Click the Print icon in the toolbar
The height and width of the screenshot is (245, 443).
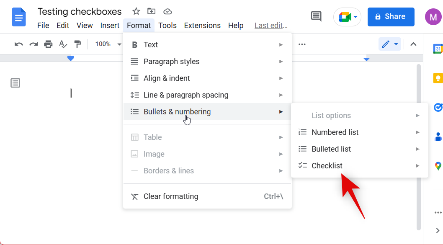point(48,44)
